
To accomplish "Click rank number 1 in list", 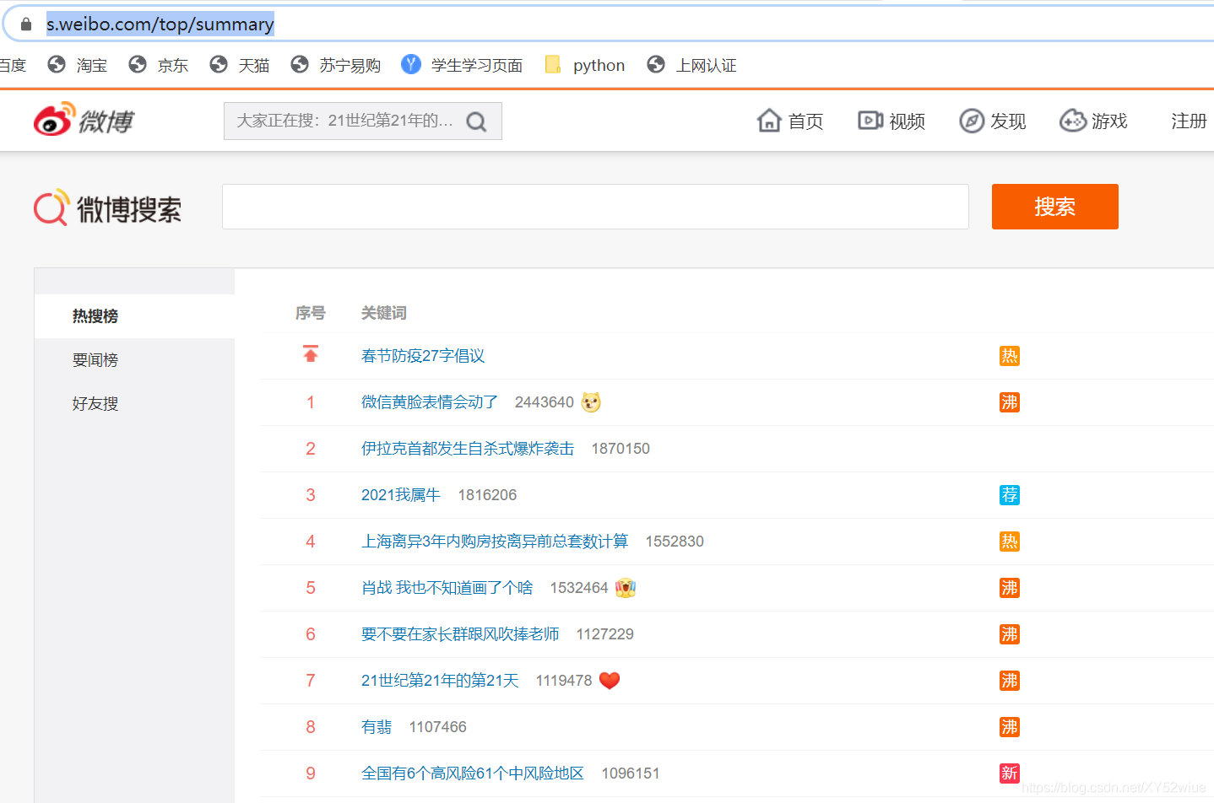I will (311, 402).
